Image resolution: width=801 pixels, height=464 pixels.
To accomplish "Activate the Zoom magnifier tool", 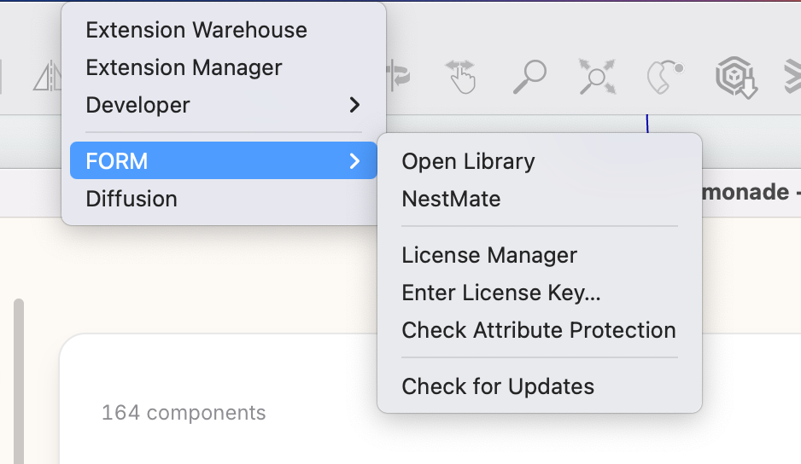I will tap(529, 77).
